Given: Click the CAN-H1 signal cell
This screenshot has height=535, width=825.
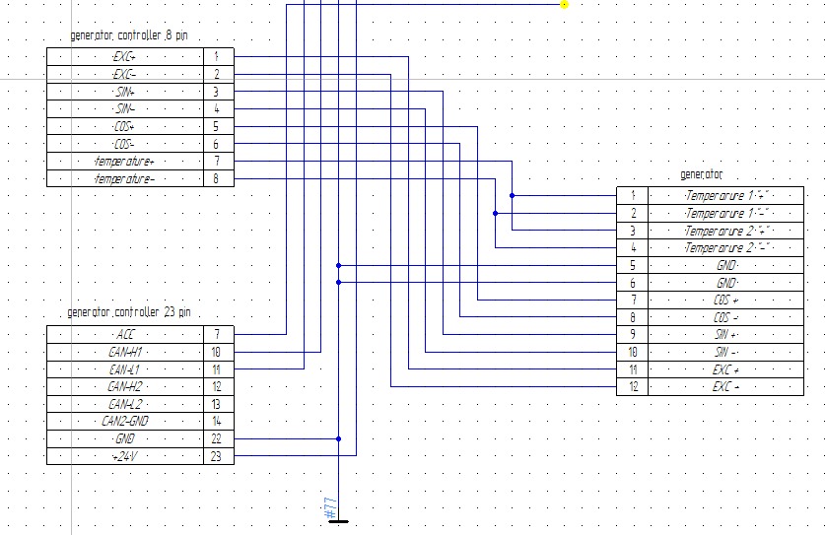Looking at the screenshot, I should [x=124, y=352].
